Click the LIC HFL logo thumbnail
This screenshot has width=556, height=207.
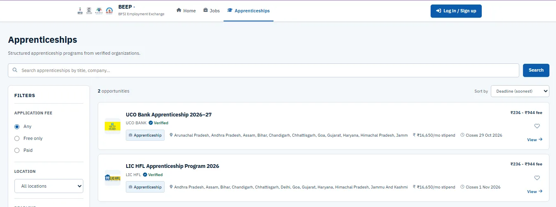click(x=113, y=178)
